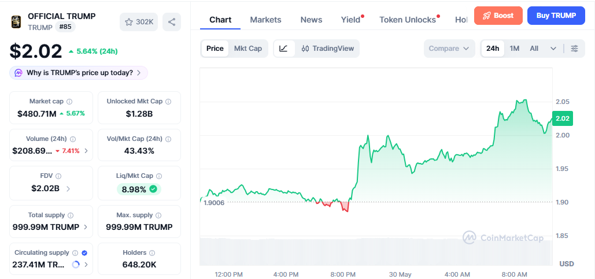Click the circulating supply progress ring
595x279 pixels.
pos(76,265)
